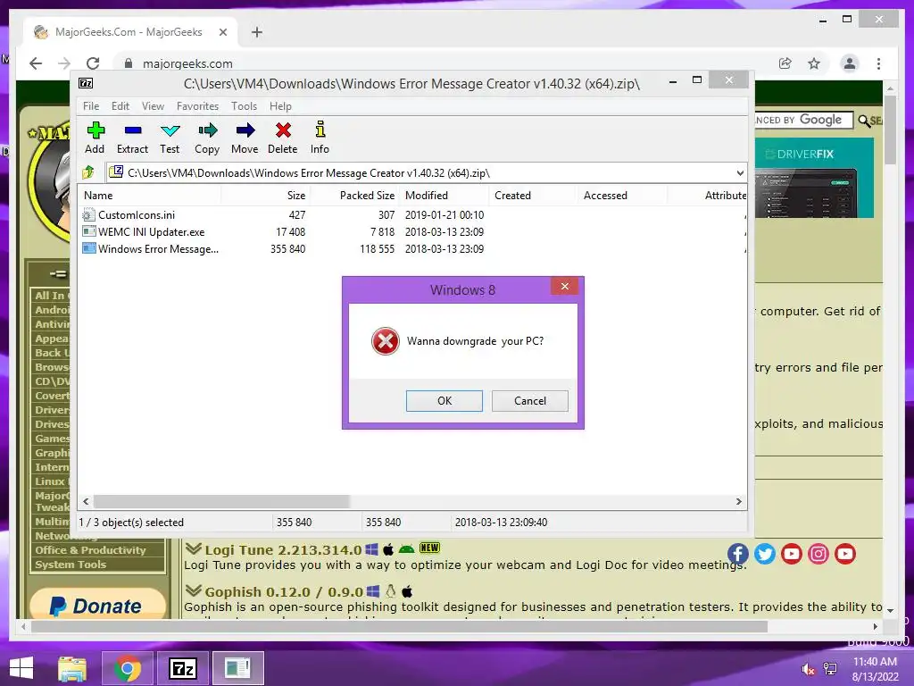Open the Chrome three-dot menu
Screen dimensions: 914x686
tap(878, 63)
